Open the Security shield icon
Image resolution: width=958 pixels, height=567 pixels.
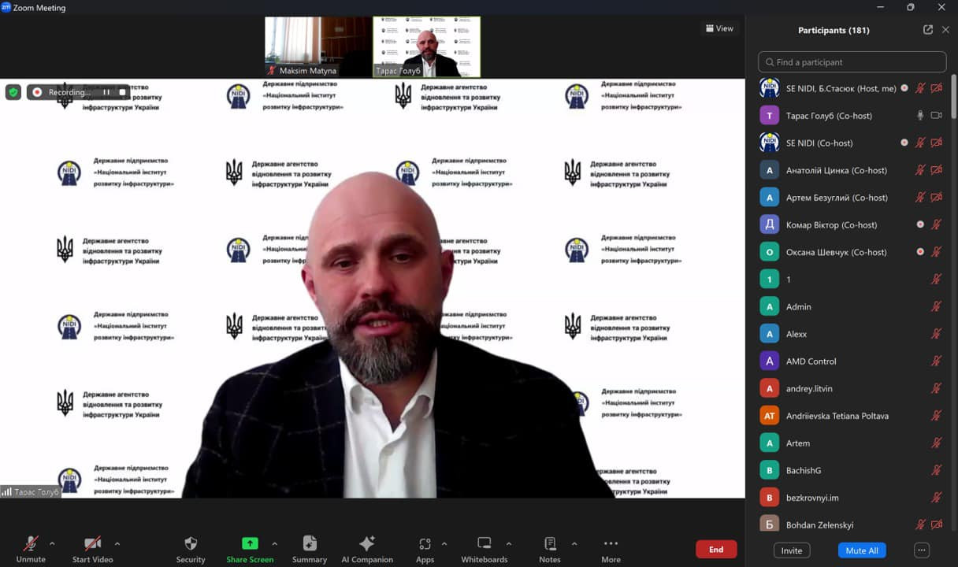point(191,544)
